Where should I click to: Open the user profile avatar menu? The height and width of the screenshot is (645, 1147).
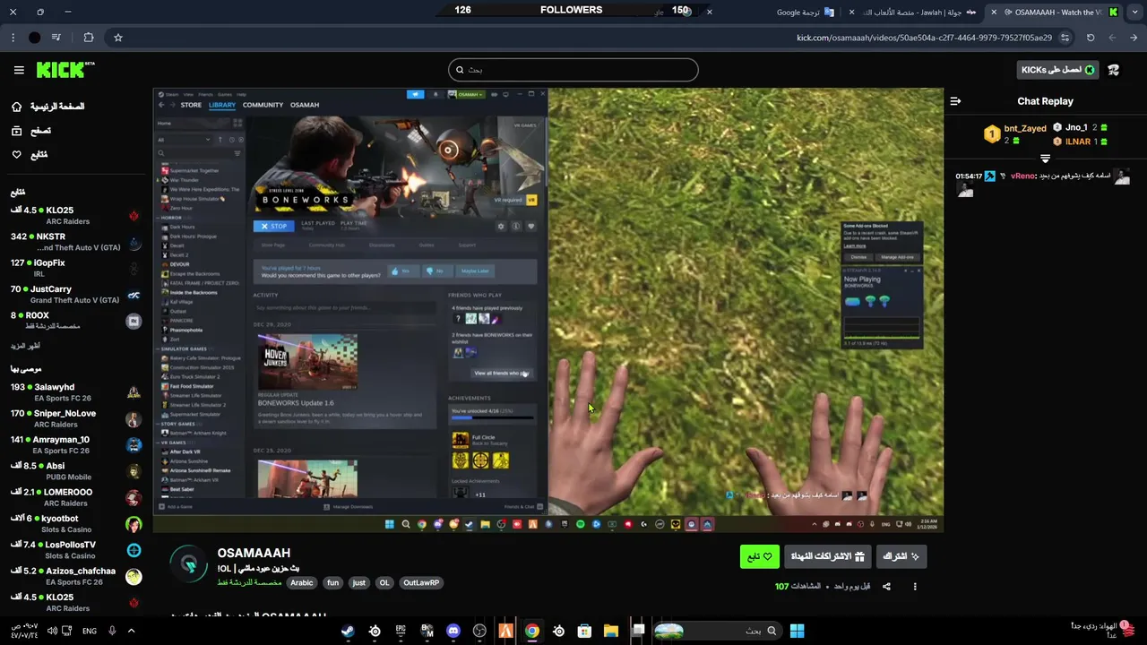(x=1114, y=70)
